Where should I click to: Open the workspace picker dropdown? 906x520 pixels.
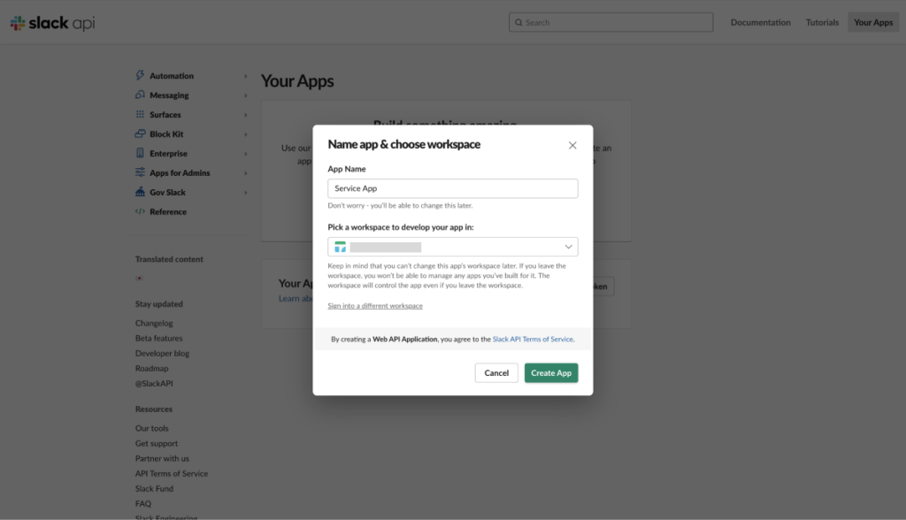(452, 247)
